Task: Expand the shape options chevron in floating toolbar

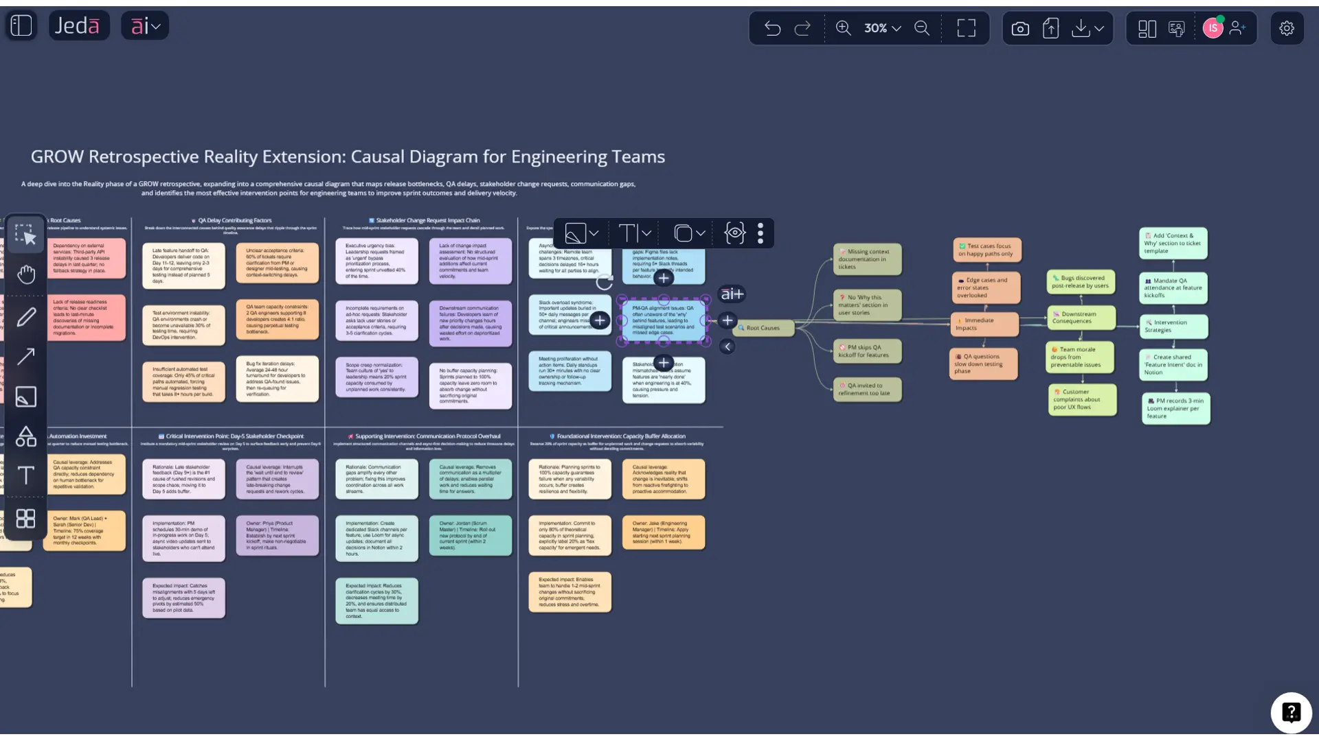Action: (x=701, y=233)
